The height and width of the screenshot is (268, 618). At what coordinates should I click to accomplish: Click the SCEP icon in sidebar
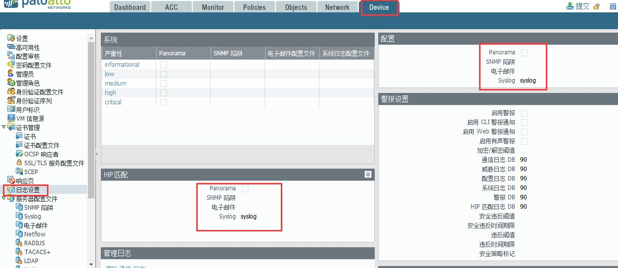[x=19, y=172]
